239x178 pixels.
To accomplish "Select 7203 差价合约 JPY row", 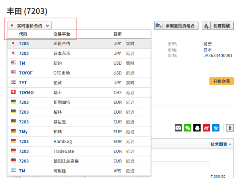I will (79, 44).
